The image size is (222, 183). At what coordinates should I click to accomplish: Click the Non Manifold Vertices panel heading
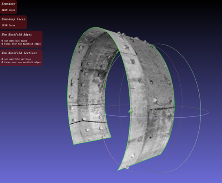click(19, 53)
